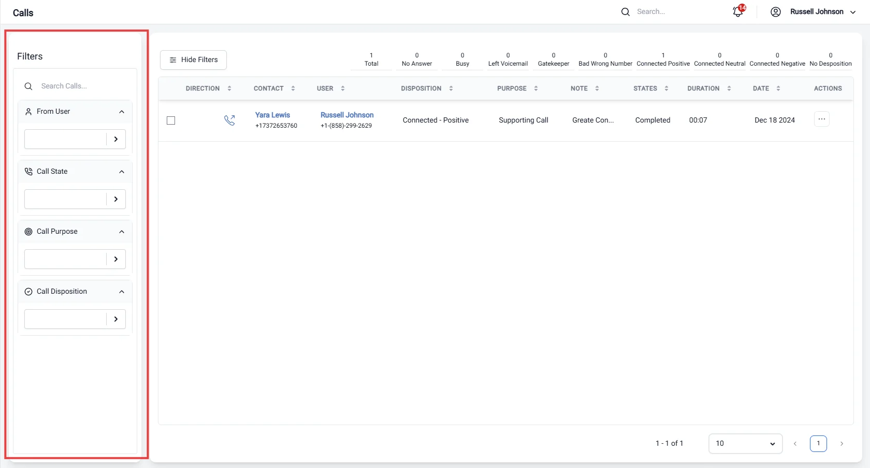Select the No Answer tab
This screenshot has height=468, width=870.
pyautogui.click(x=417, y=59)
